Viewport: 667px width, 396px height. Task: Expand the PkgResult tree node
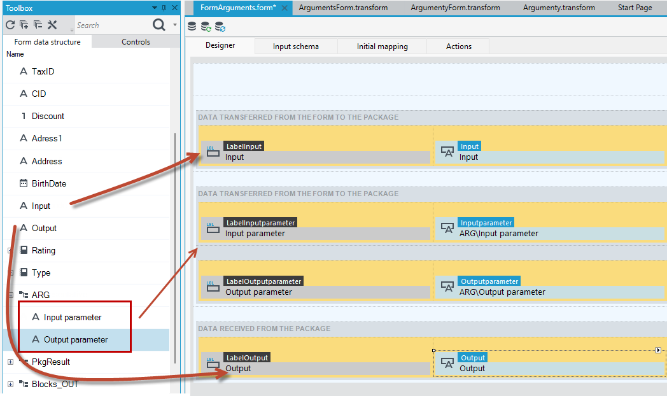11,362
